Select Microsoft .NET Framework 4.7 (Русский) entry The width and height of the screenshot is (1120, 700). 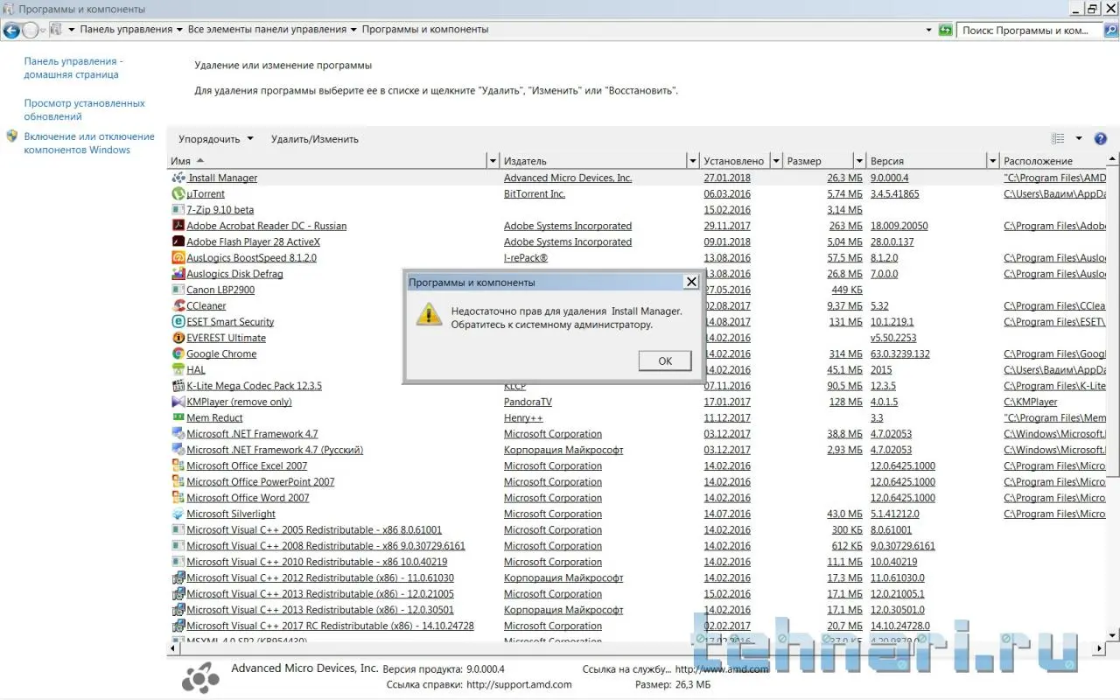275,450
